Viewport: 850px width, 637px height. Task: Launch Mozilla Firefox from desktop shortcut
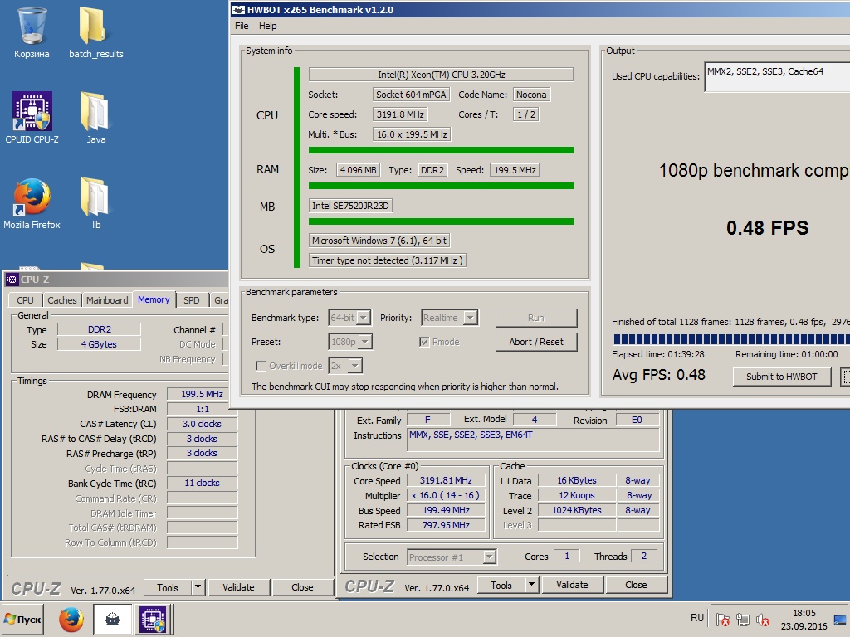pos(32,203)
